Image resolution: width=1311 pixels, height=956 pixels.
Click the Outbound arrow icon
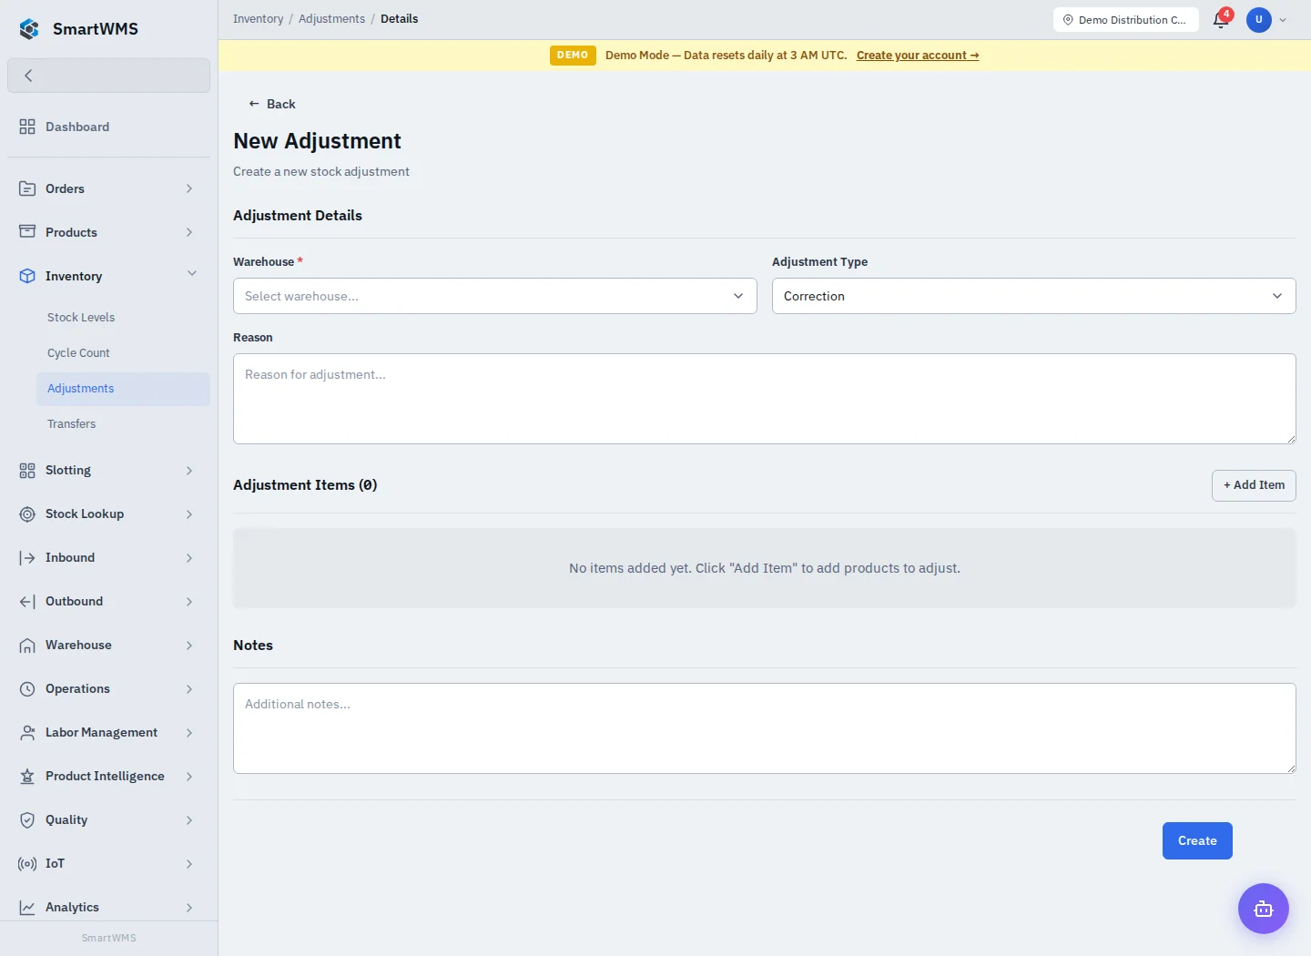(27, 602)
